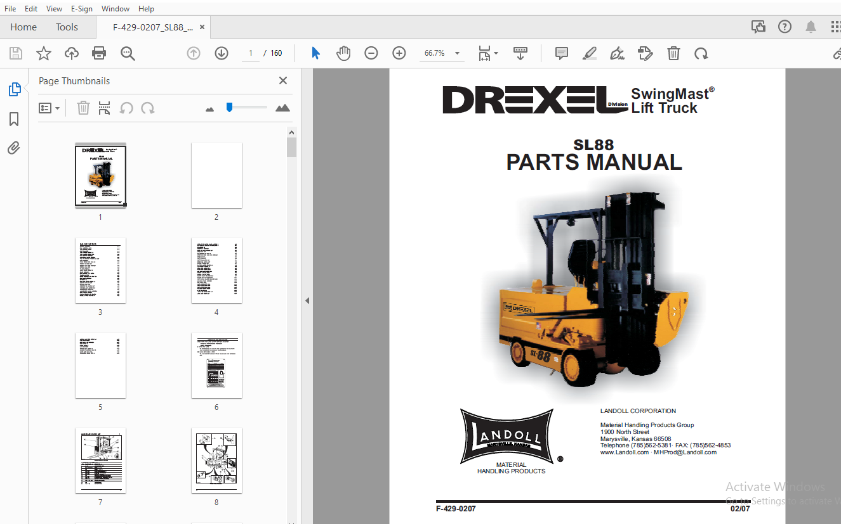Screen dimensions: 841x524
Task: Click the www.Landoll.com link text
Action: [625, 452]
